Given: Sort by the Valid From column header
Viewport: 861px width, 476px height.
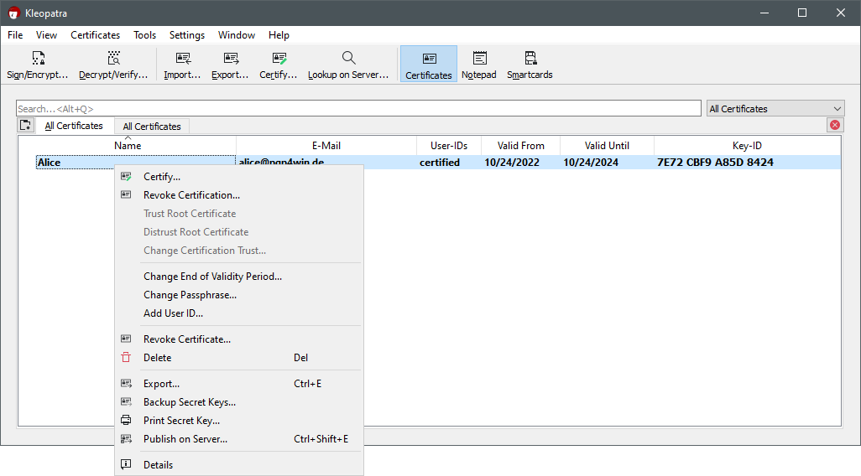Looking at the screenshot, I should tap(520, 145).
